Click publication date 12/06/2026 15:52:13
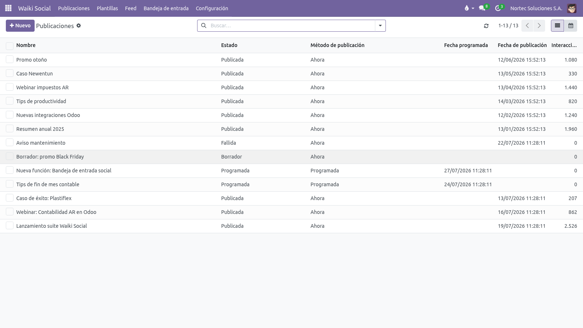The width and height of the screenshot is (583, 328). (x=521, y=60)
